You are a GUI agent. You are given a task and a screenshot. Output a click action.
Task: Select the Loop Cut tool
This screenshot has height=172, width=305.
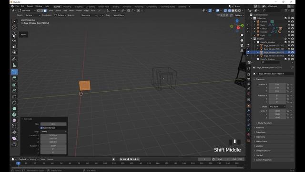coord(14,97)
